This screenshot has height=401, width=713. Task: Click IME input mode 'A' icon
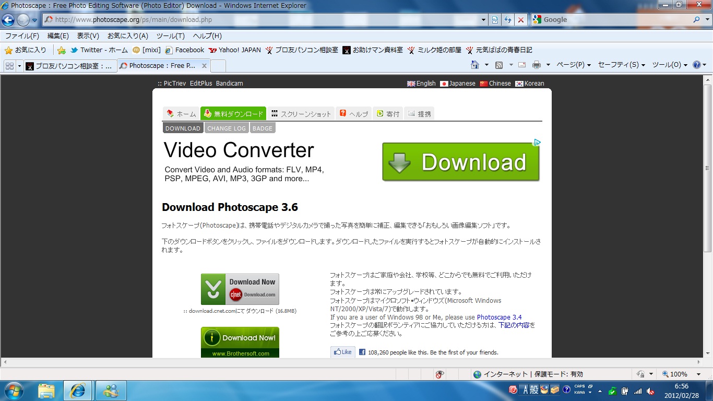click(x=525, y=390)
